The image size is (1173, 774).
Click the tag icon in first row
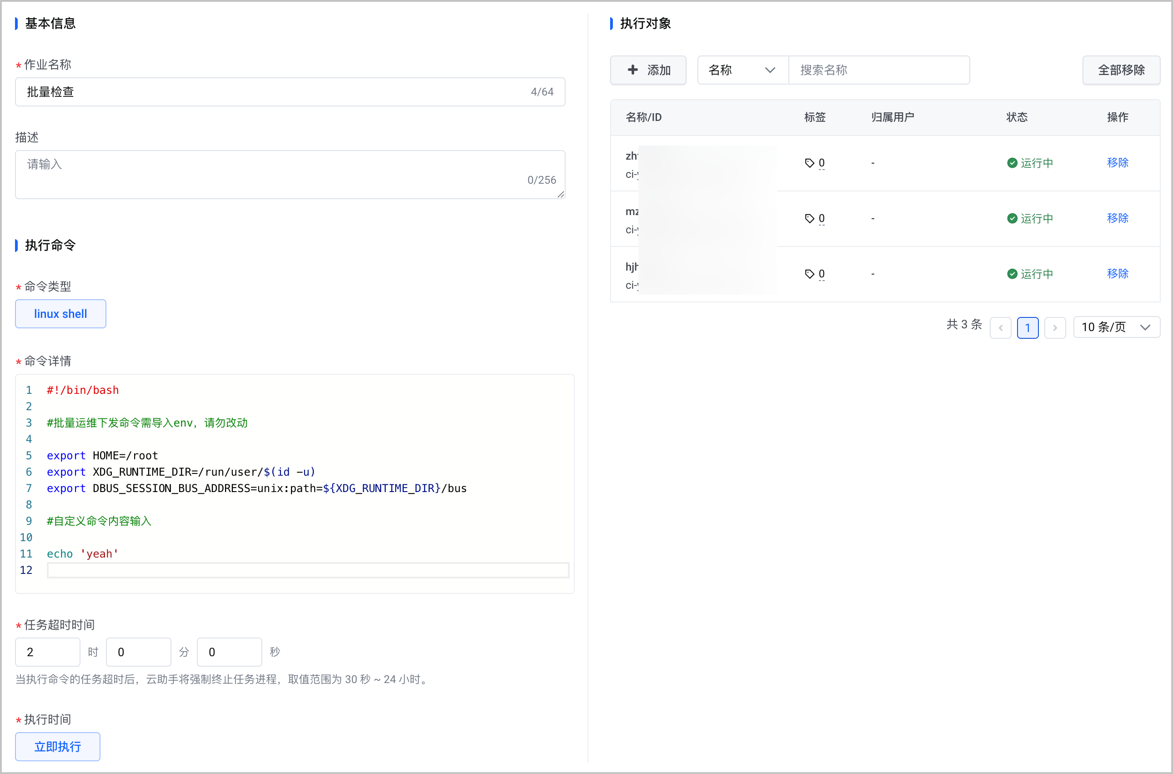pyautogui.click(x=809, y=163)
